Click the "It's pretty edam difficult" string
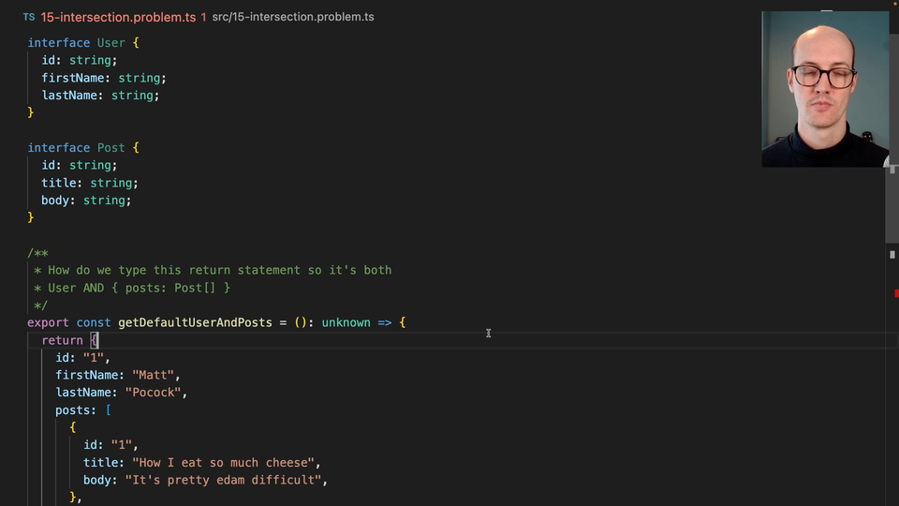 click(x=226, y=481)
